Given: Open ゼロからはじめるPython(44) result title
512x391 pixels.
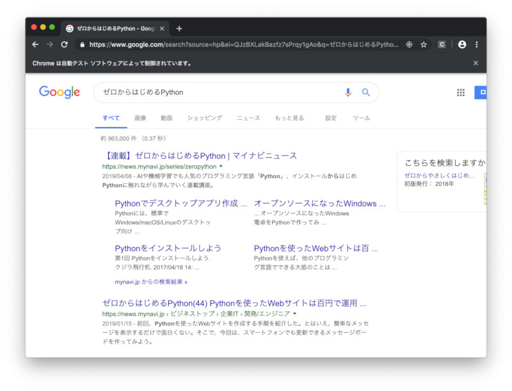Looking at the screenshot, I should [234, 303].
